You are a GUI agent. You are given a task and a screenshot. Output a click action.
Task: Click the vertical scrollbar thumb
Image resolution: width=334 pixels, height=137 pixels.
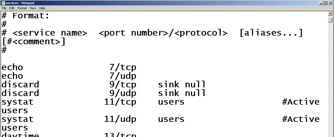(x=330, y=19)
